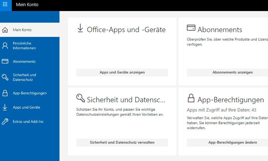Click the download icon beside Apps und Geräte
The width and height of the screenshot is (268, 161).
pyautogui.click(x=5, y=107)
